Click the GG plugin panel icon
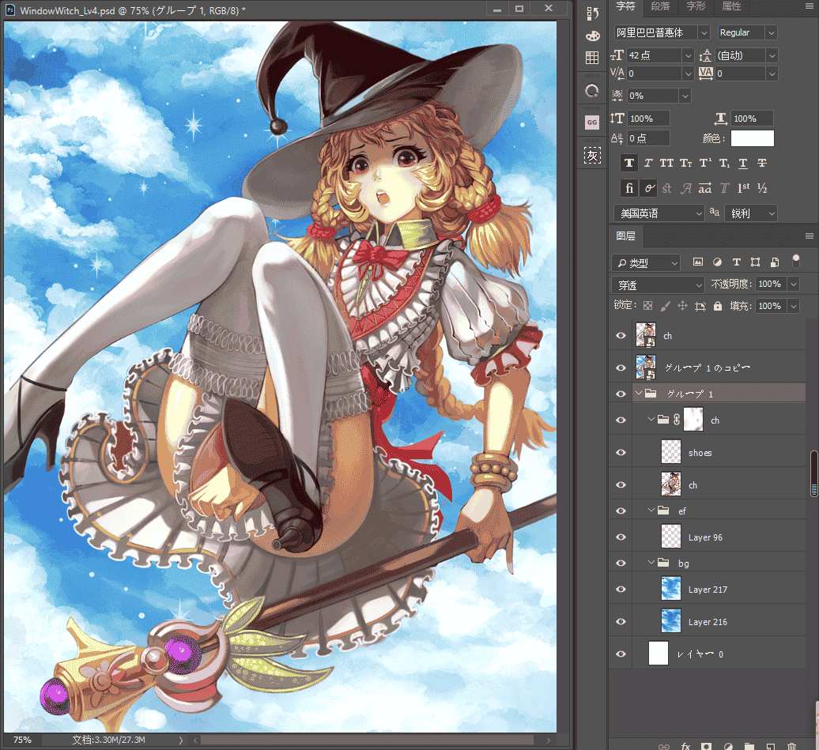Viewport: 819px width, 750px height. click(592, 122)
